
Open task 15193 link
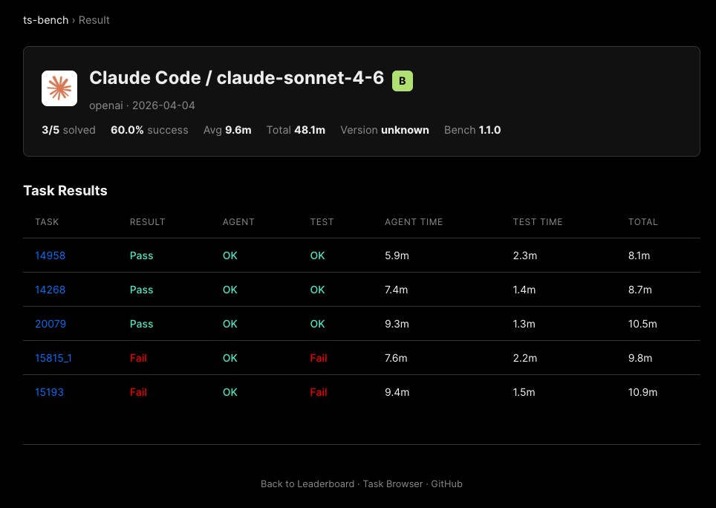[x=49, y=393]
